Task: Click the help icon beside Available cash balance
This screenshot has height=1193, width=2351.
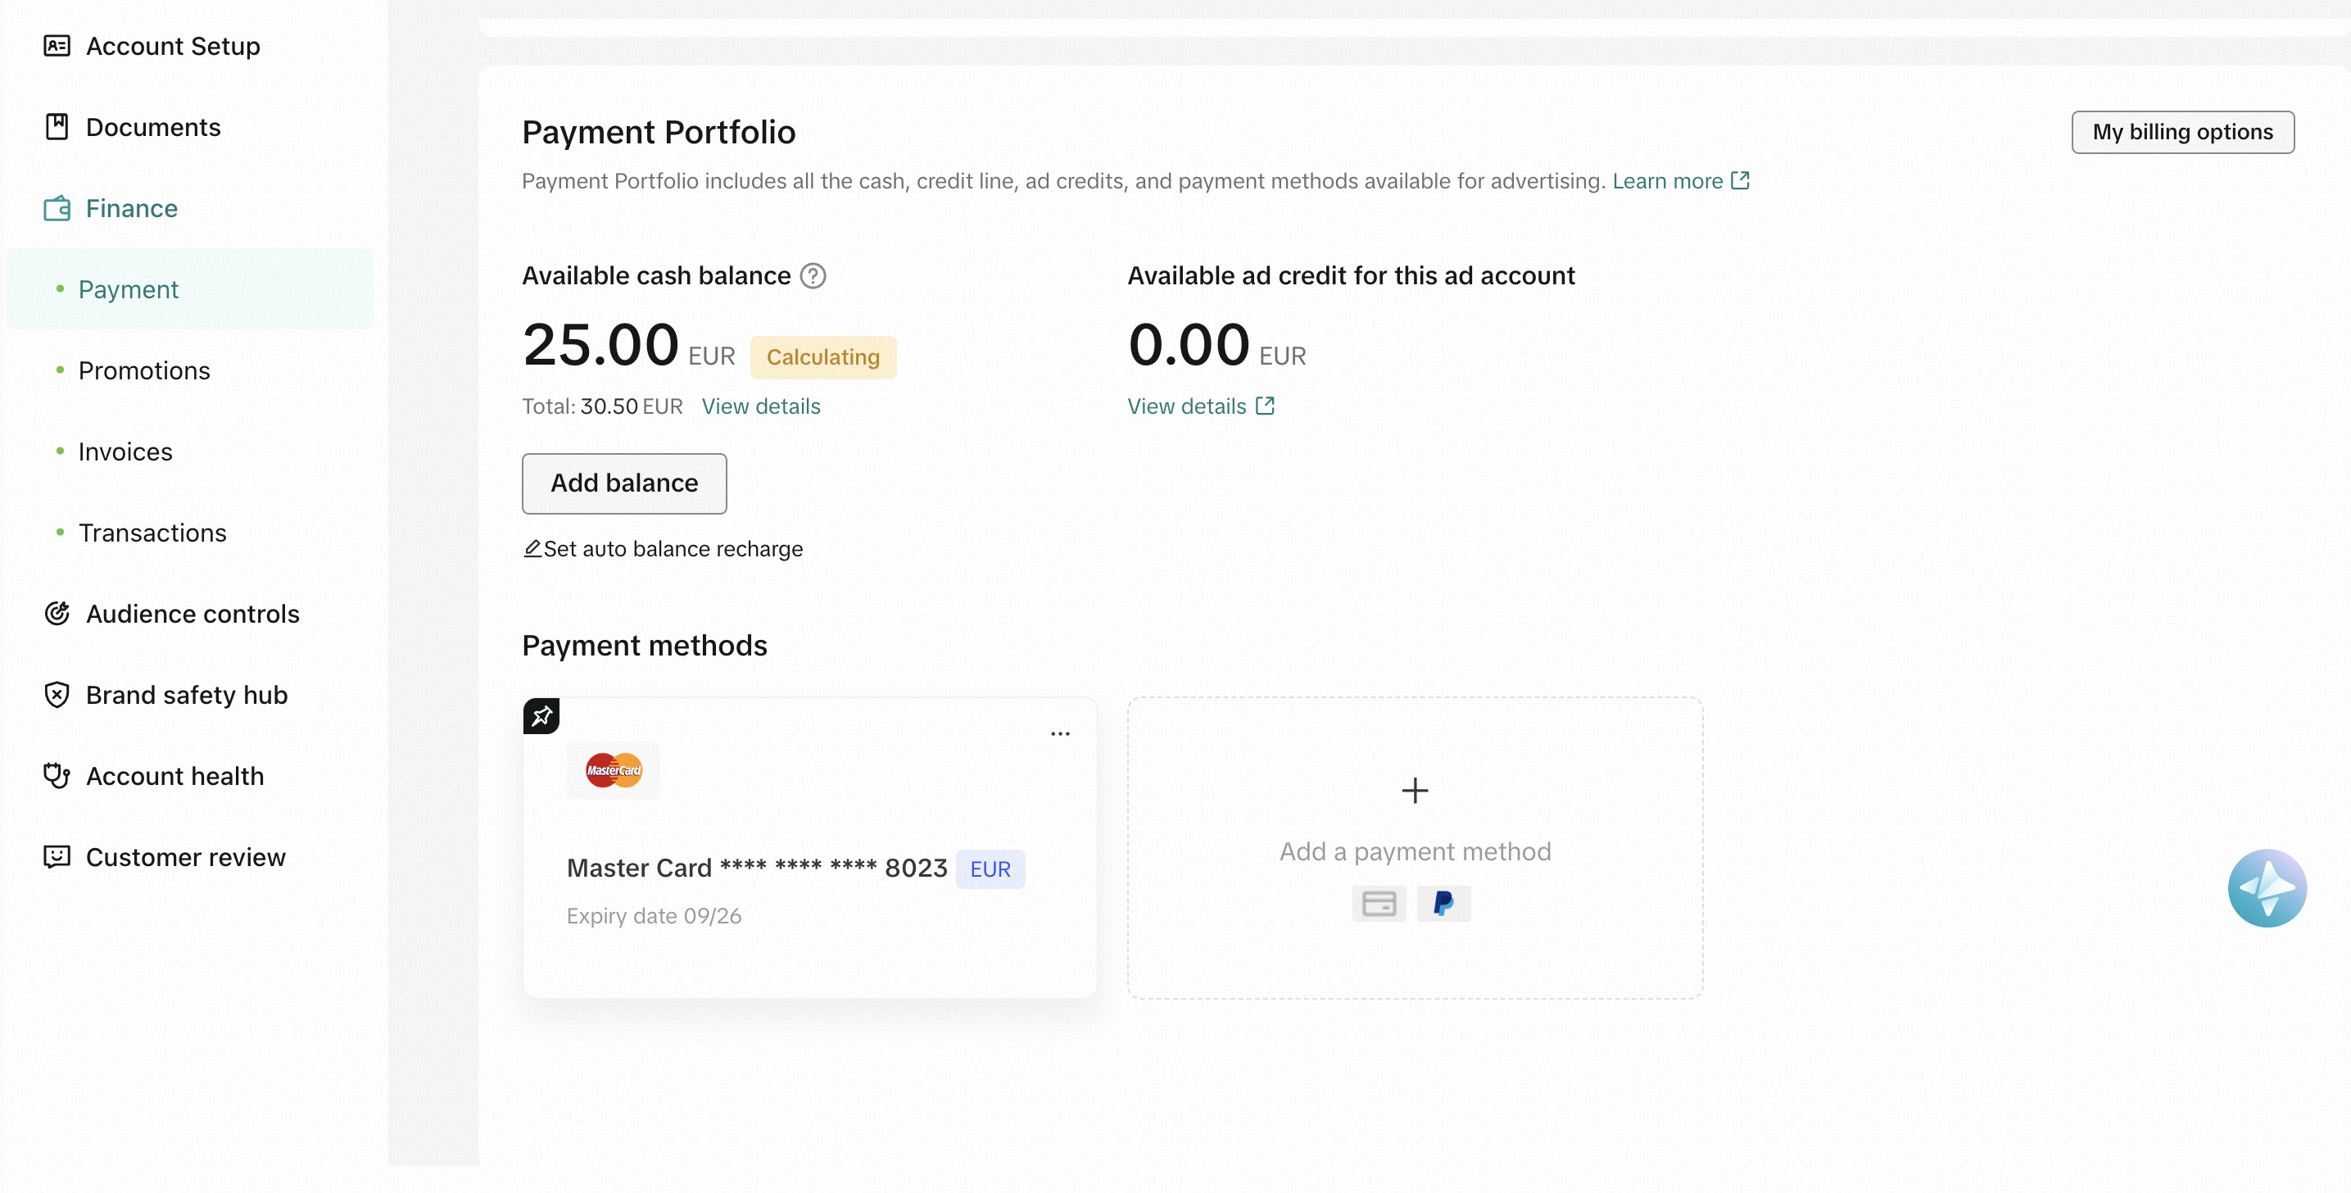Action: tap(813, 275)
